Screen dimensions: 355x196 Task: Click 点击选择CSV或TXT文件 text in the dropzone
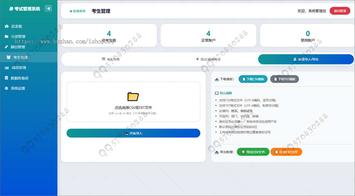[x=133, y=108]
